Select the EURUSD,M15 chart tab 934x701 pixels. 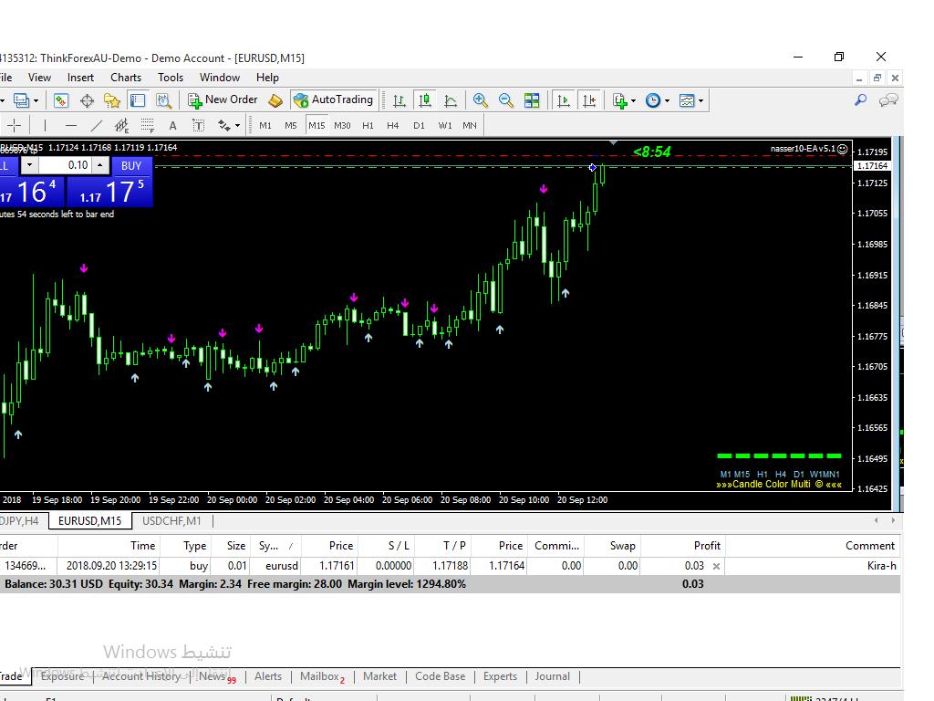point(90,521)
